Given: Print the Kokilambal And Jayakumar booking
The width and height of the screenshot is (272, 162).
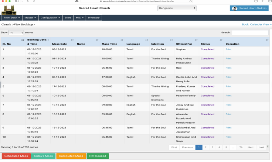Looking at the screenshot, I should tap(228, 128).
